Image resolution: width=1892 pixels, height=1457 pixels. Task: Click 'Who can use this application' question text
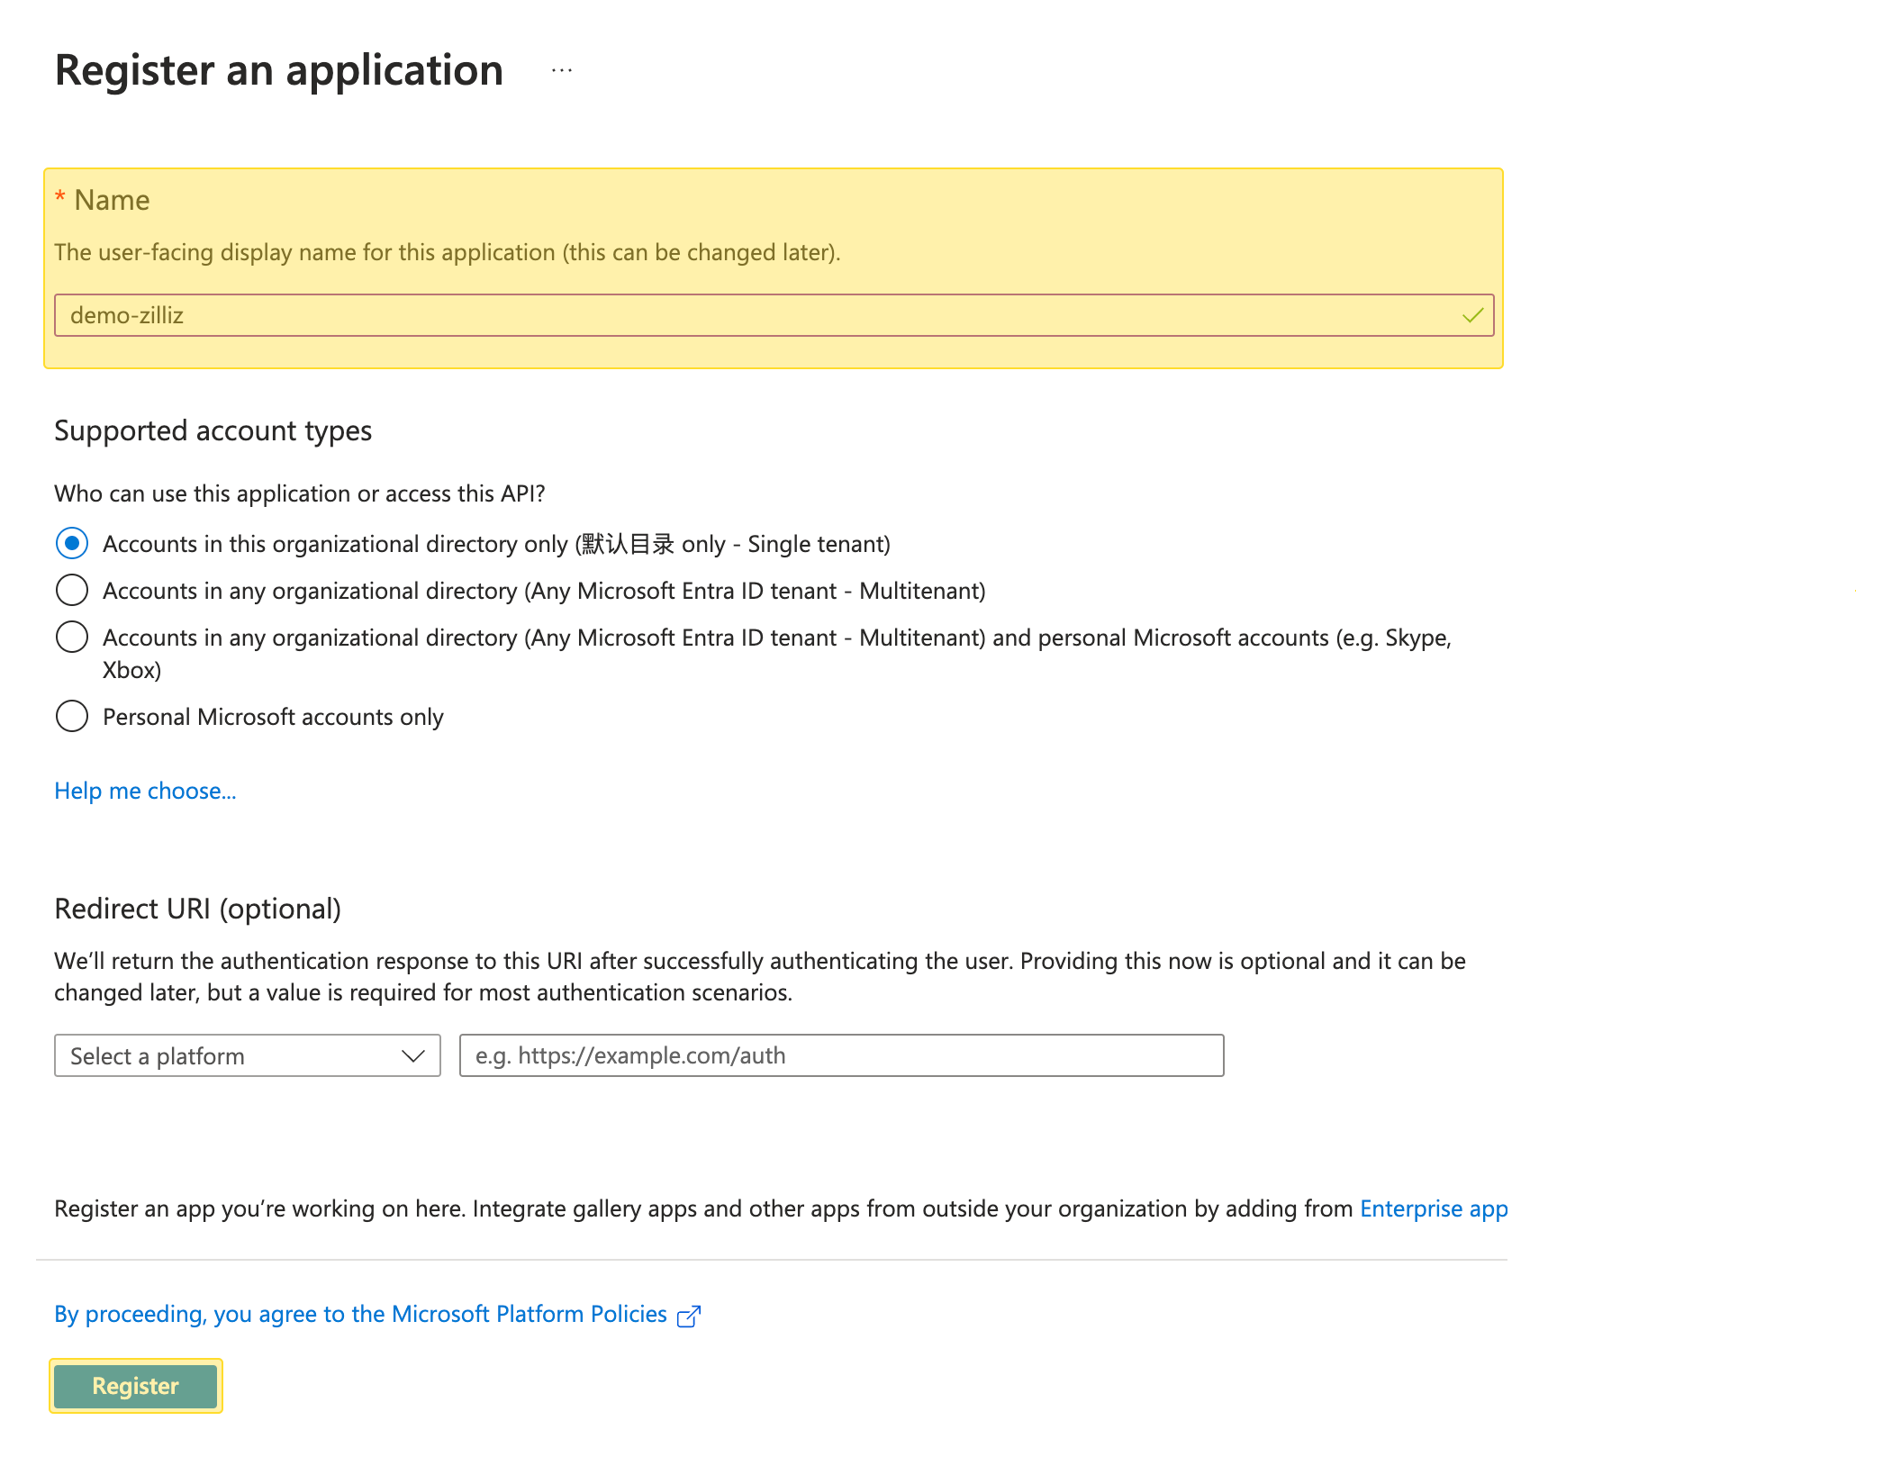pos(300,493)
